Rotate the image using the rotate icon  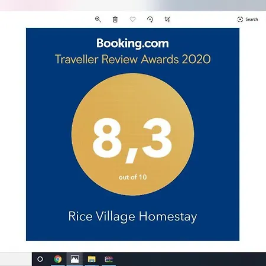tap(150, 20)
